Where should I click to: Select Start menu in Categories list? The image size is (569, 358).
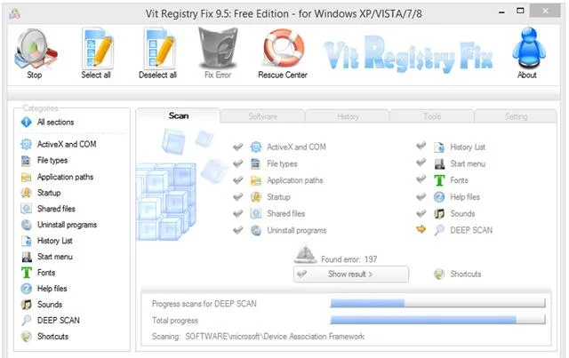point(47,257)
